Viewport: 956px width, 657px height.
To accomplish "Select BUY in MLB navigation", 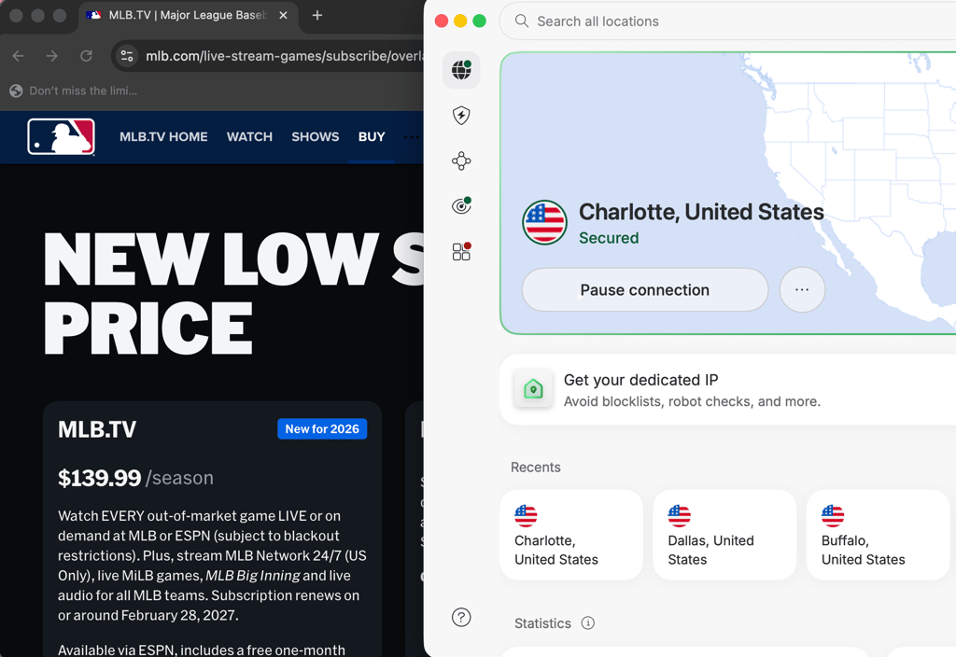I will (x=372, y=137).
